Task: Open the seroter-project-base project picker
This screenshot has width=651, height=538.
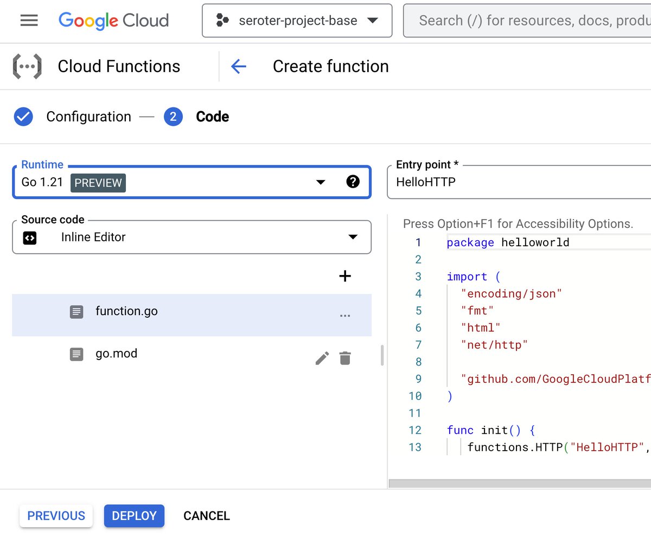Action: click(x=297, y=21)
